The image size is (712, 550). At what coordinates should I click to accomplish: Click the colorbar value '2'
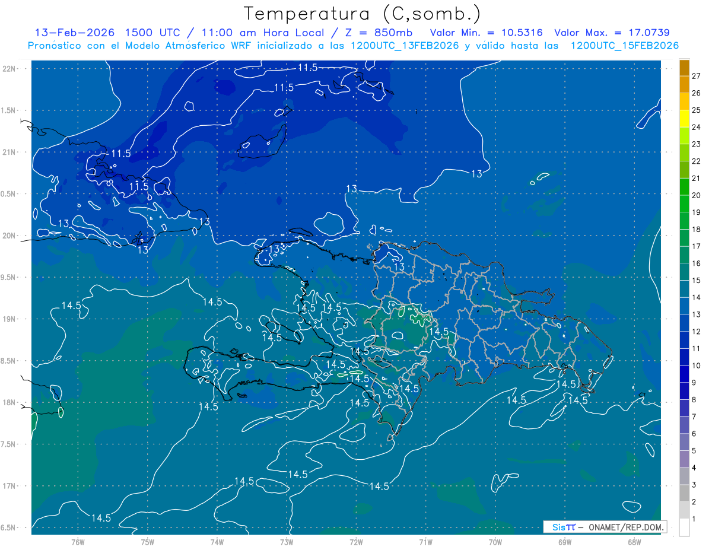[694, 501]
